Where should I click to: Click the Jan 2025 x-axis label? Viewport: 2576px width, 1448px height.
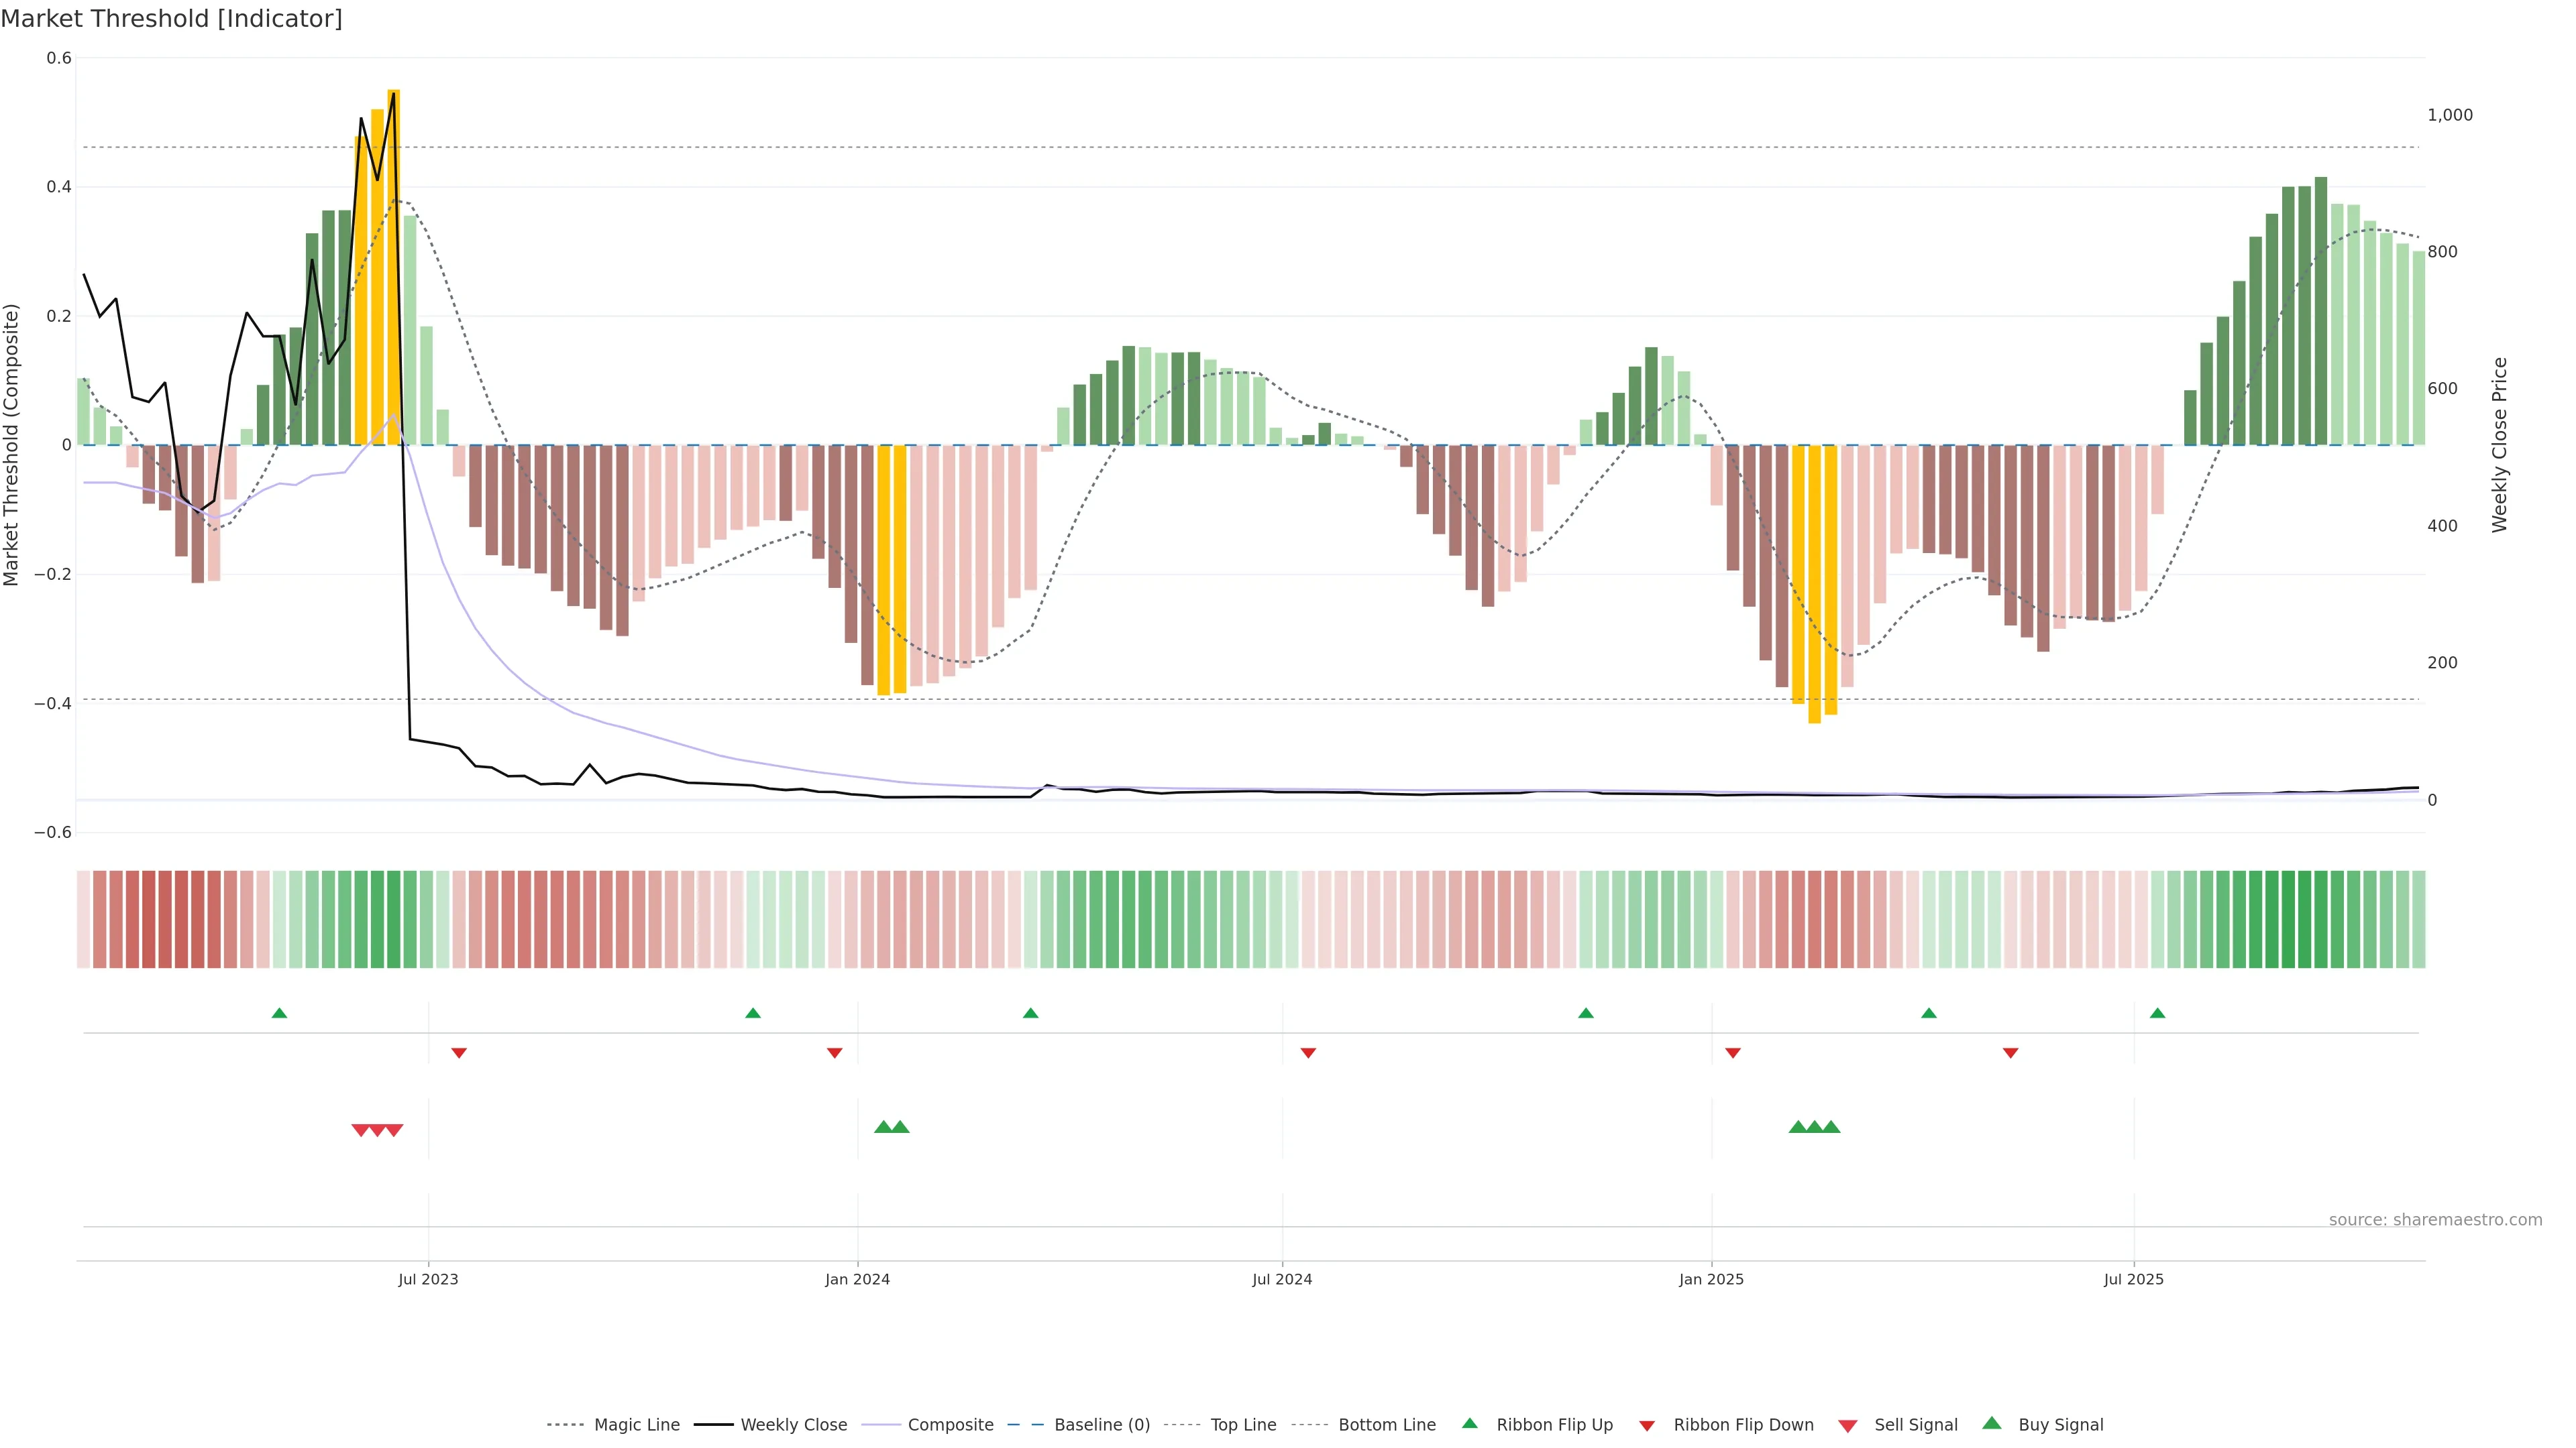point(1711,1279)
